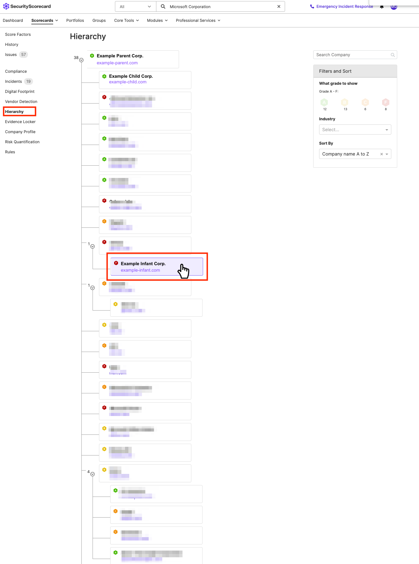
Task: Open Digital Footprint in the sidebar
Action: pyautogui.click(x=20, y=91)
